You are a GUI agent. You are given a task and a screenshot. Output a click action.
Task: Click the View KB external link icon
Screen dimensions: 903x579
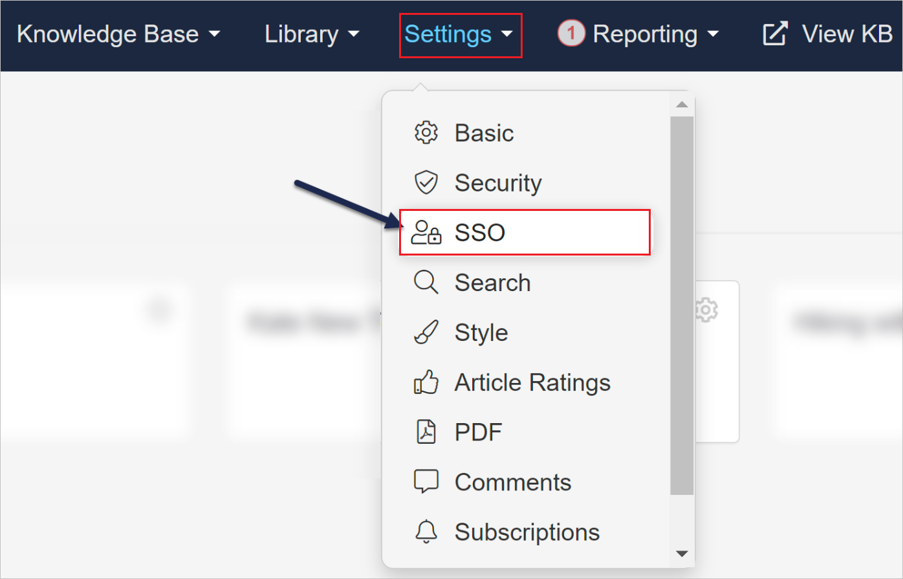click(x=774, y=33)
